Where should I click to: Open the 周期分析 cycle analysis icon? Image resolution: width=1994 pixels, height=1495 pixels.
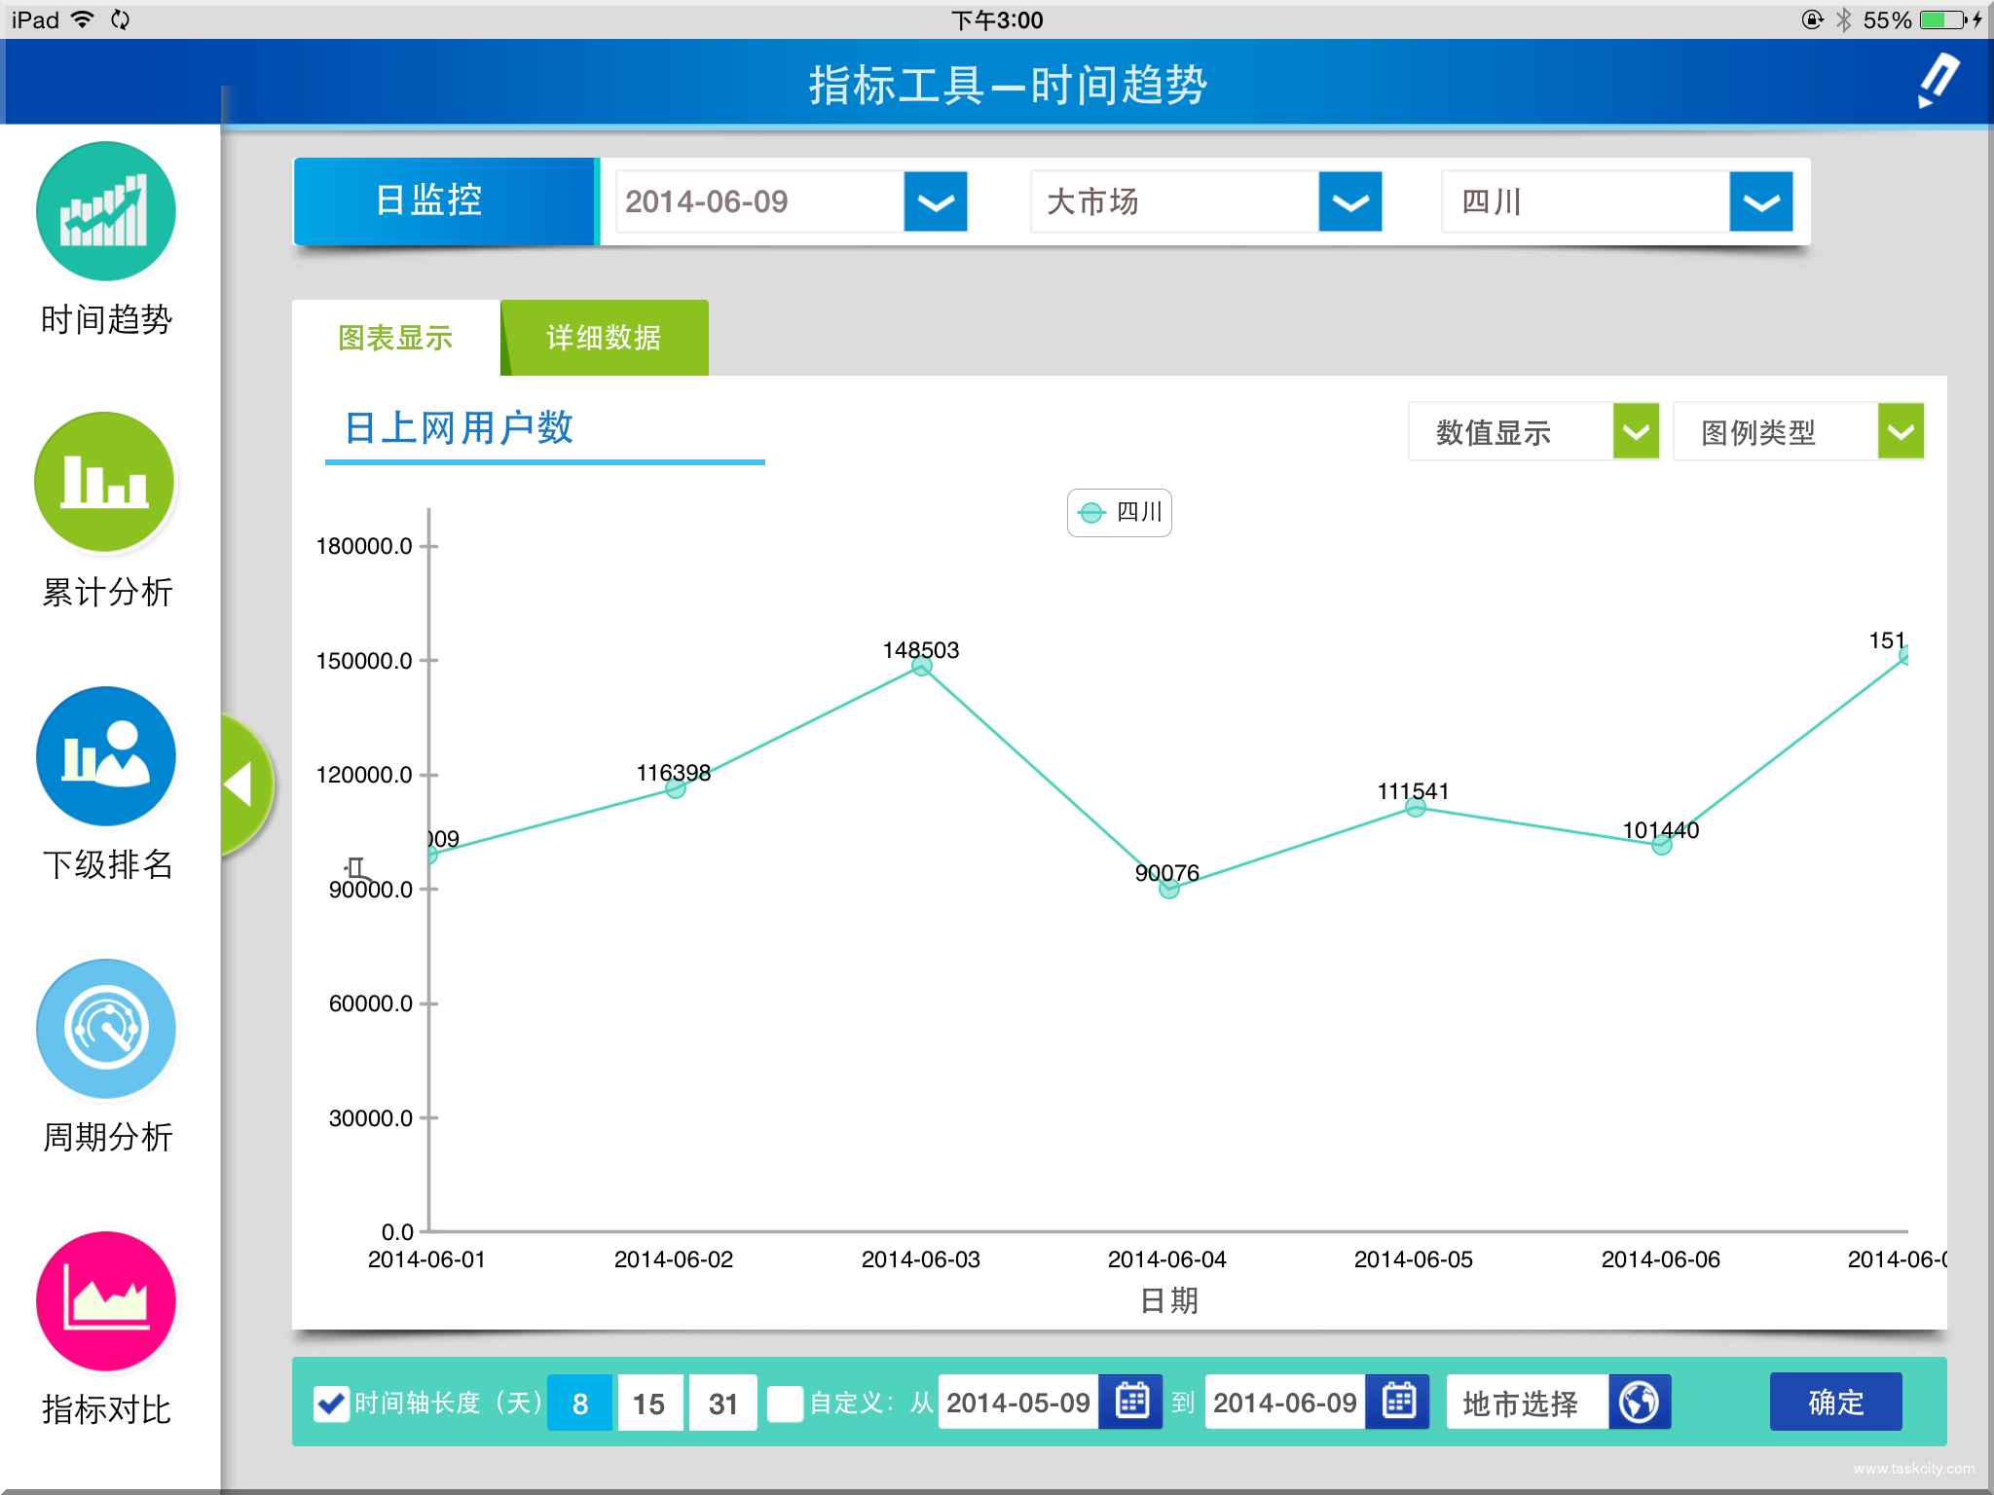(105, 1029)
